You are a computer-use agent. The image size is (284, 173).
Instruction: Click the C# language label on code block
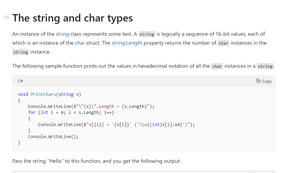click(21, 81)
